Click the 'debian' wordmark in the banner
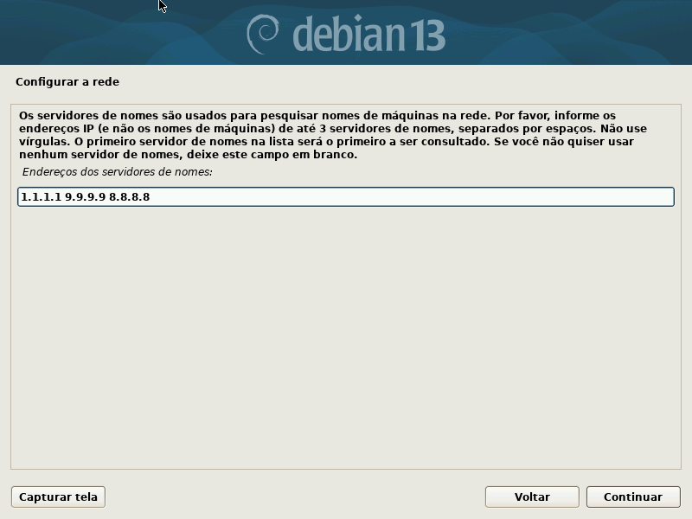The image size is (692, 519). [349, 34]
